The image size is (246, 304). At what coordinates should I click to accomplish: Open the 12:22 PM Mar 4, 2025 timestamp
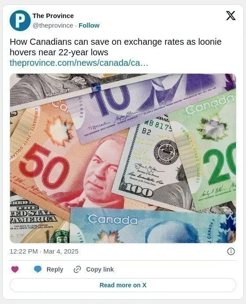(x=44, y=251)
